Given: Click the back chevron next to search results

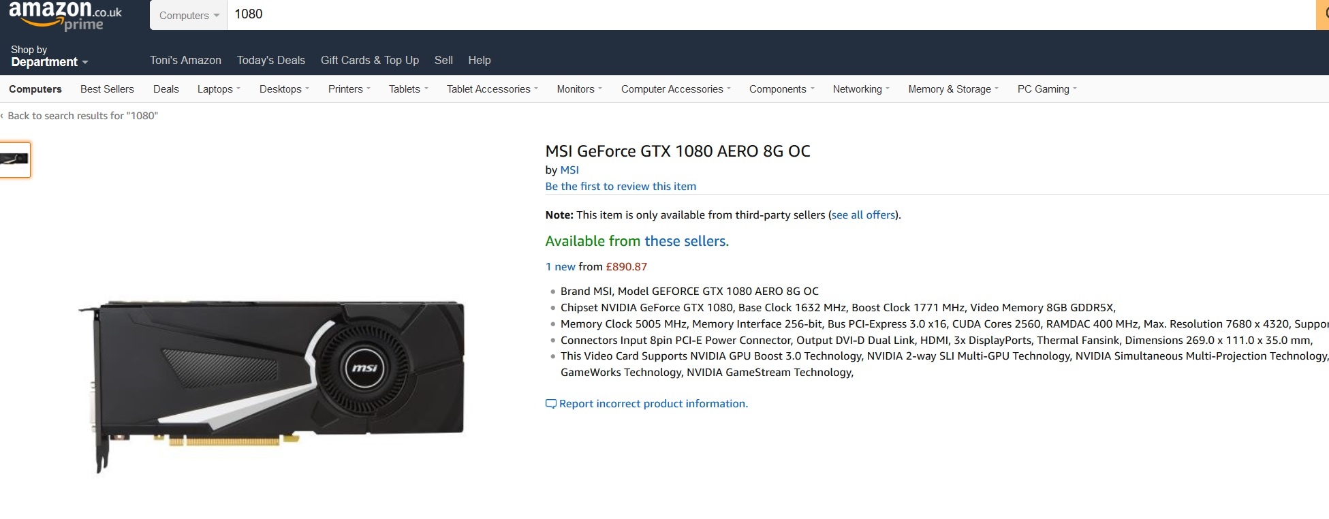Looking at the screenshot, I should (x=2, y=116).
